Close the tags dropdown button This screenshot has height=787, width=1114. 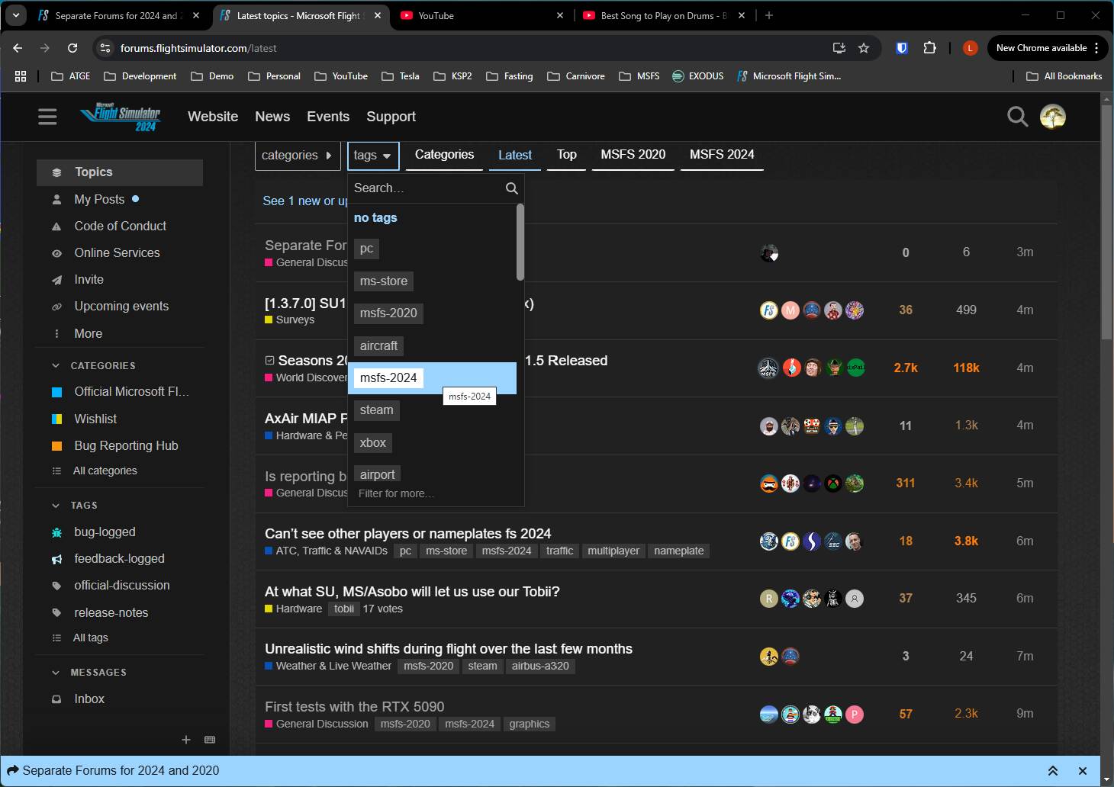point(373,156)
